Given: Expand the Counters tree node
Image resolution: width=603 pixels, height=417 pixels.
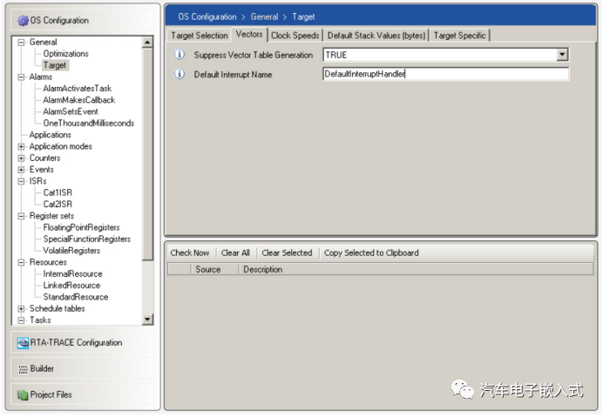Looking at the screenshot, I should pos(22,158).
